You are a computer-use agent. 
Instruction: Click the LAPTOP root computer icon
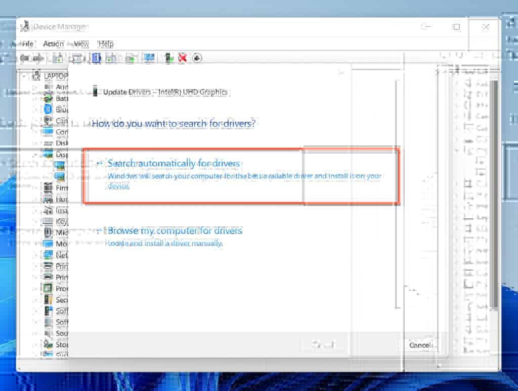click(x=36, y=76)
